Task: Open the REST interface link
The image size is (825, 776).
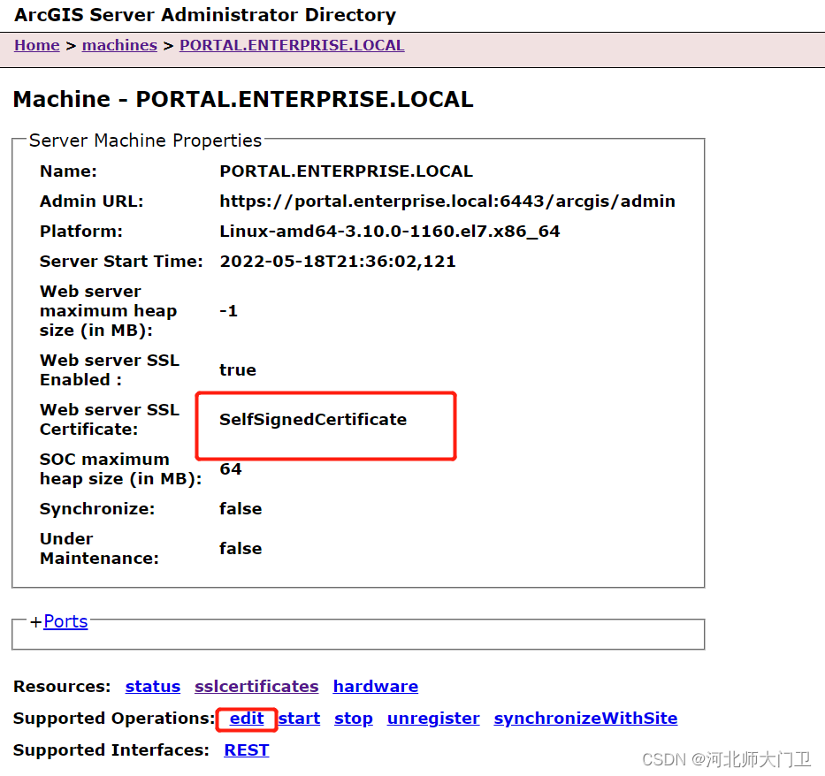Action: pos(246,750)
